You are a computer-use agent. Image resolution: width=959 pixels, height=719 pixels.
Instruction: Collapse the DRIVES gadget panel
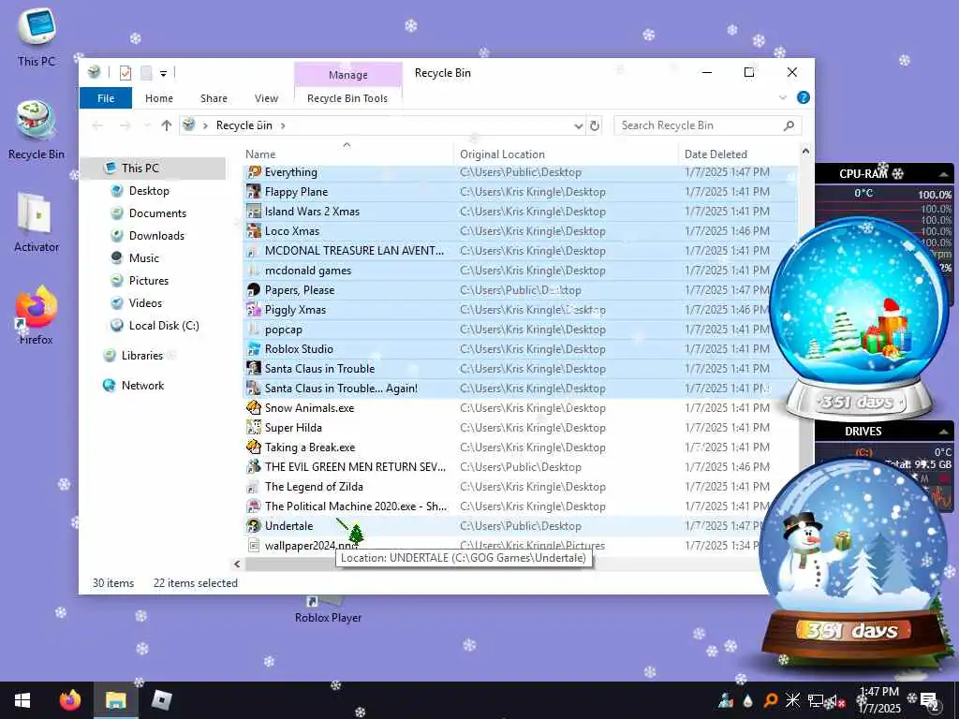(943, 432)
